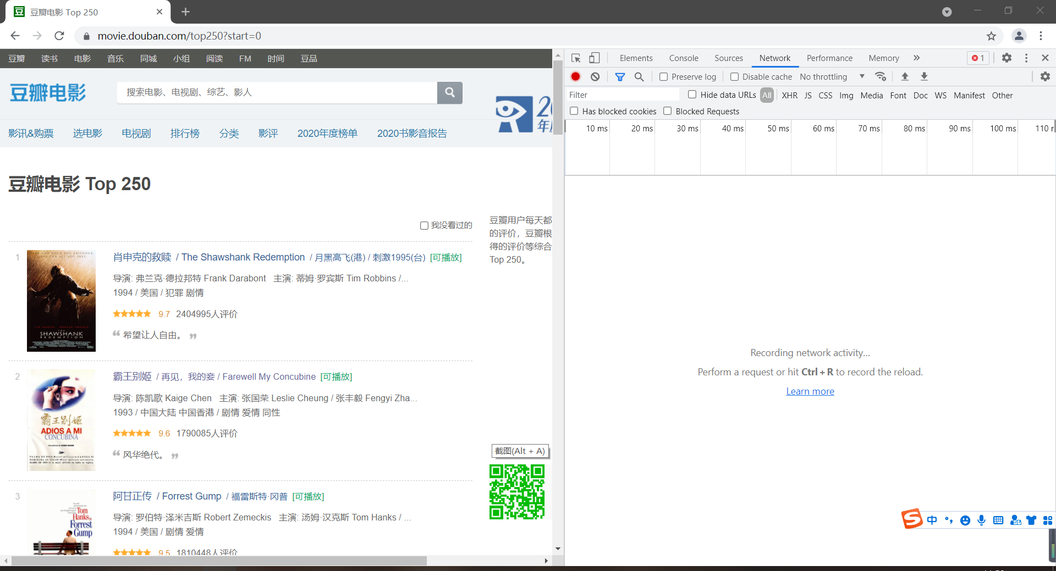Select the Network tab
The height and width of the screenshot is (571, 1056).
tap(774, 58)
